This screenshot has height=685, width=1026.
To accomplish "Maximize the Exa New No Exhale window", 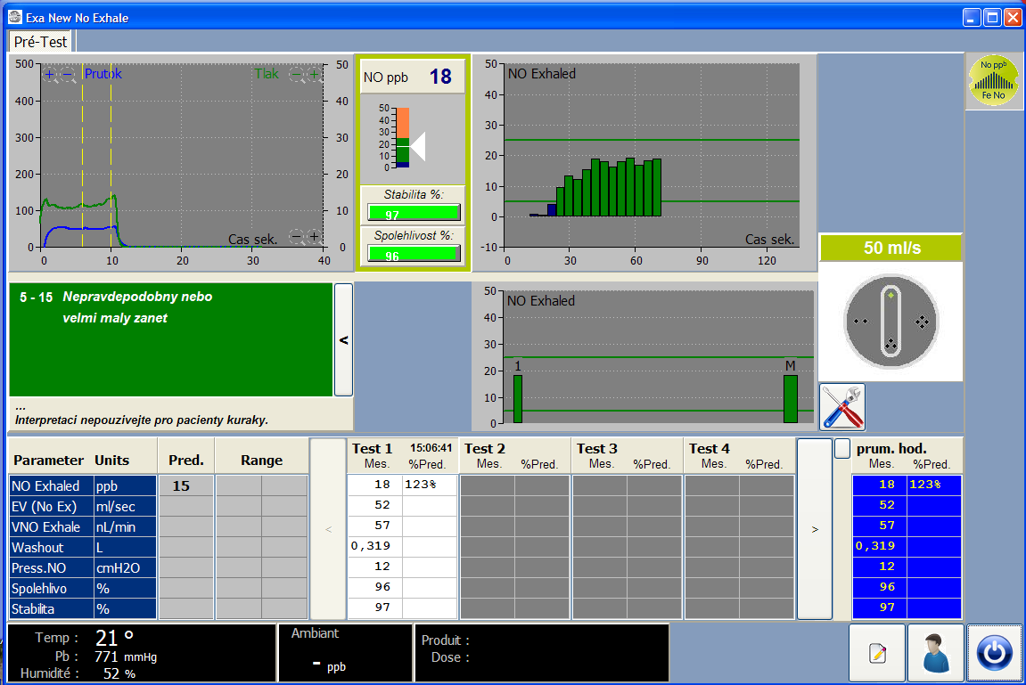I will pyautogui.click(x=993, y=18).
